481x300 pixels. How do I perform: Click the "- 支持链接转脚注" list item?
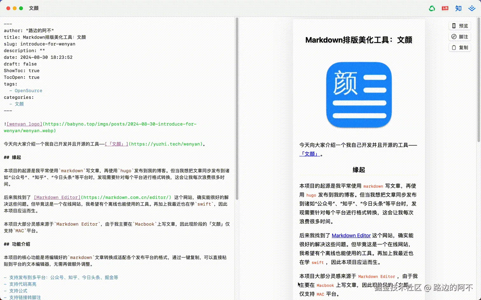[22, 297]
